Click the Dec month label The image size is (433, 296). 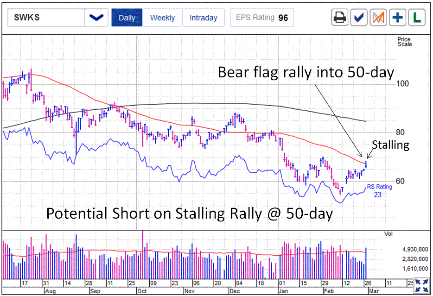pyautogui.click(x=235, y=291)
